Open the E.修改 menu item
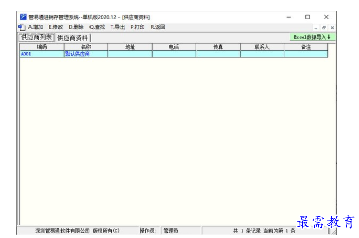This screenshot has height=238, width=359. pyautogui.click(x=55, y=27)
